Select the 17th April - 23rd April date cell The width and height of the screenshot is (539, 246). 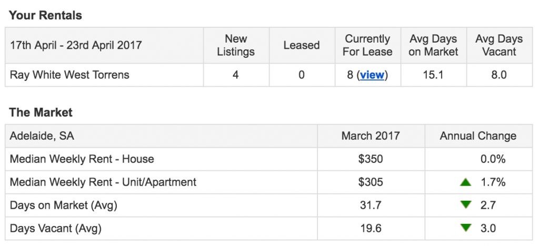[x=104, y=45]
